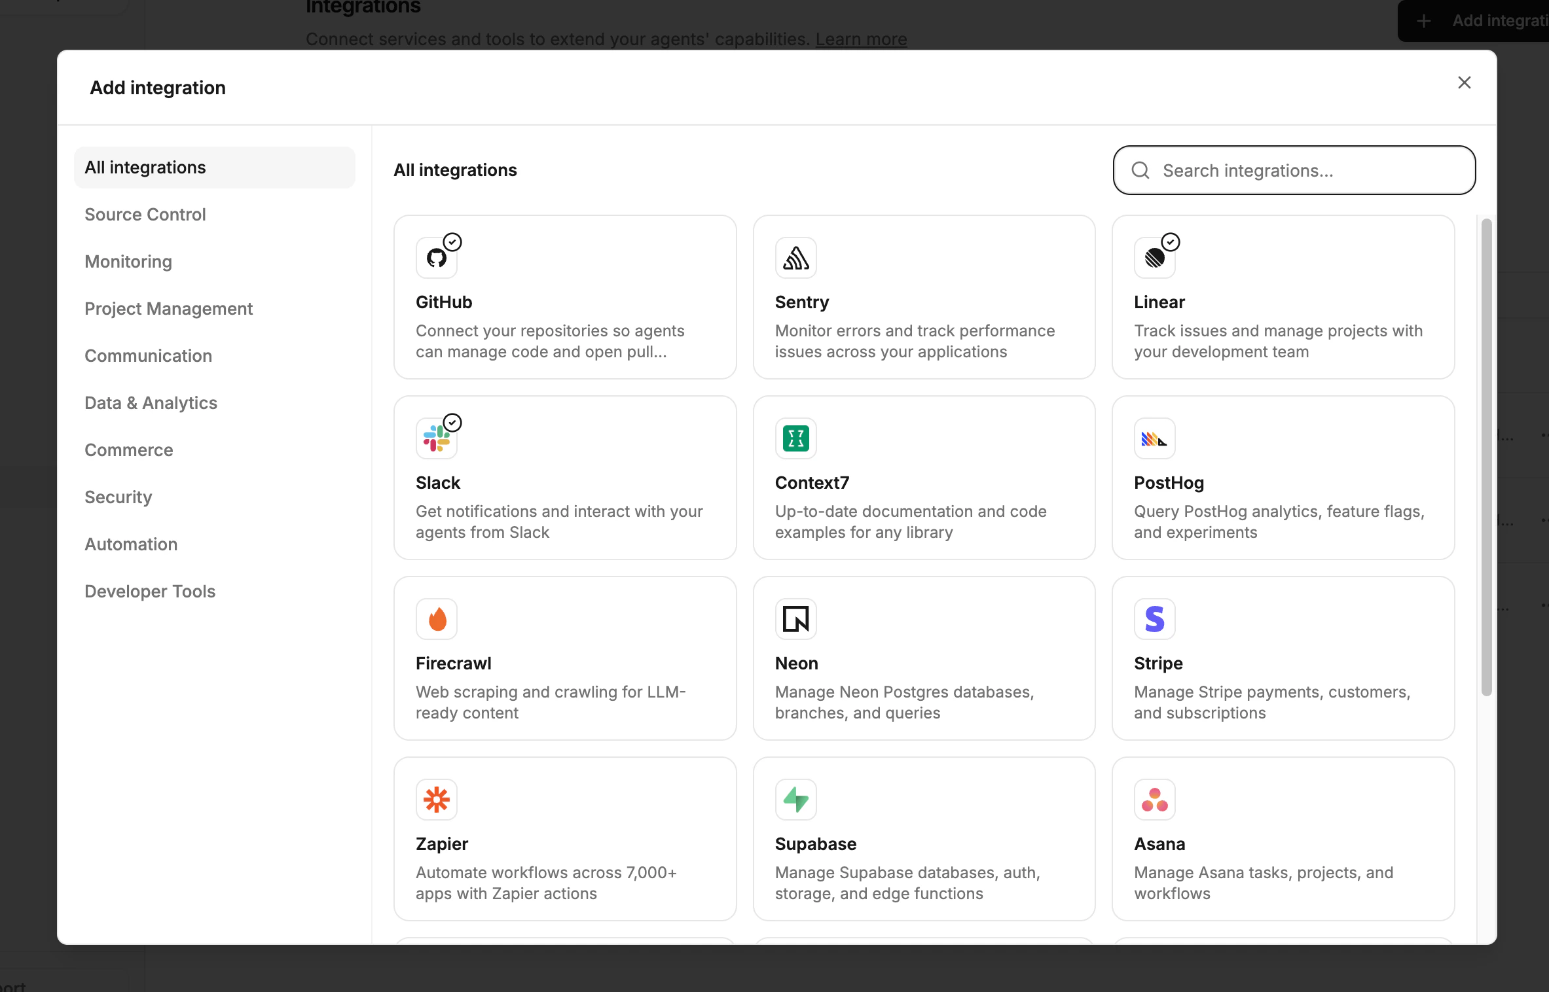This screenshot has height=992, width=1549.
Task: Select the Asana integration icon
Action: click(x=1154, y=799)
